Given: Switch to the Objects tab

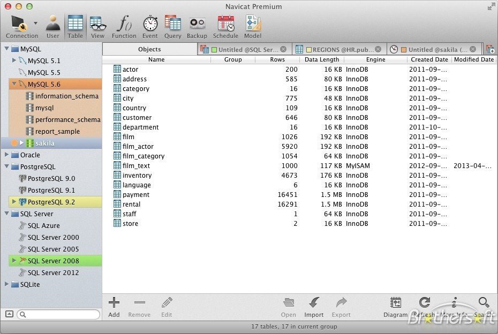Looking at the screenshot, I should pos(149,49).
